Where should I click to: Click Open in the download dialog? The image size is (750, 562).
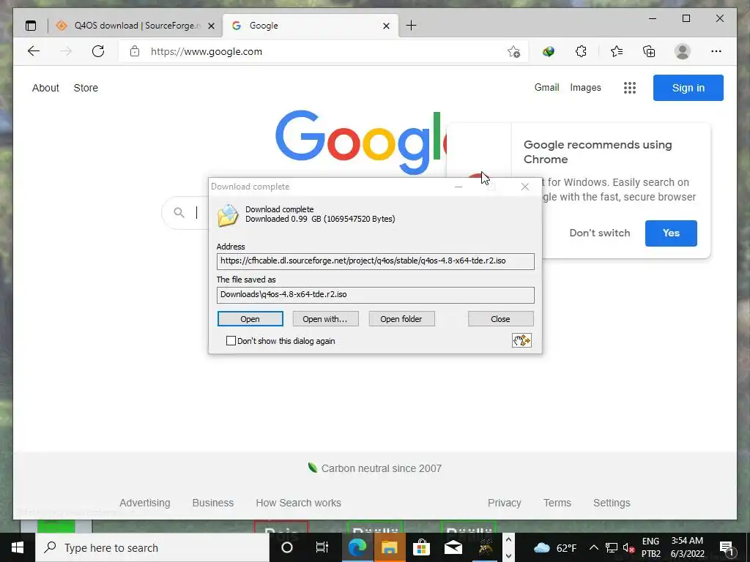pos(250,319)
